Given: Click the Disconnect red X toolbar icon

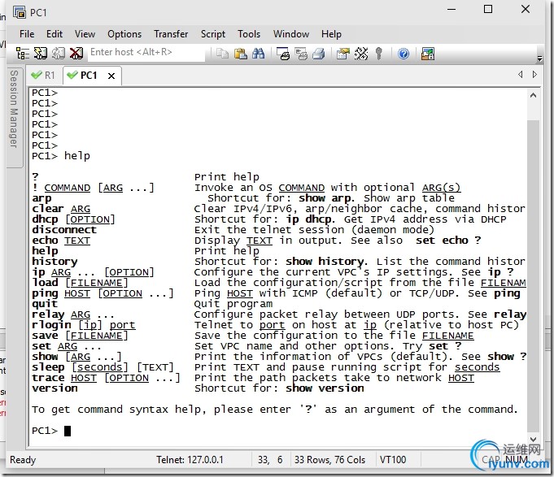Looking at the screenshot, I should point(76,54).
